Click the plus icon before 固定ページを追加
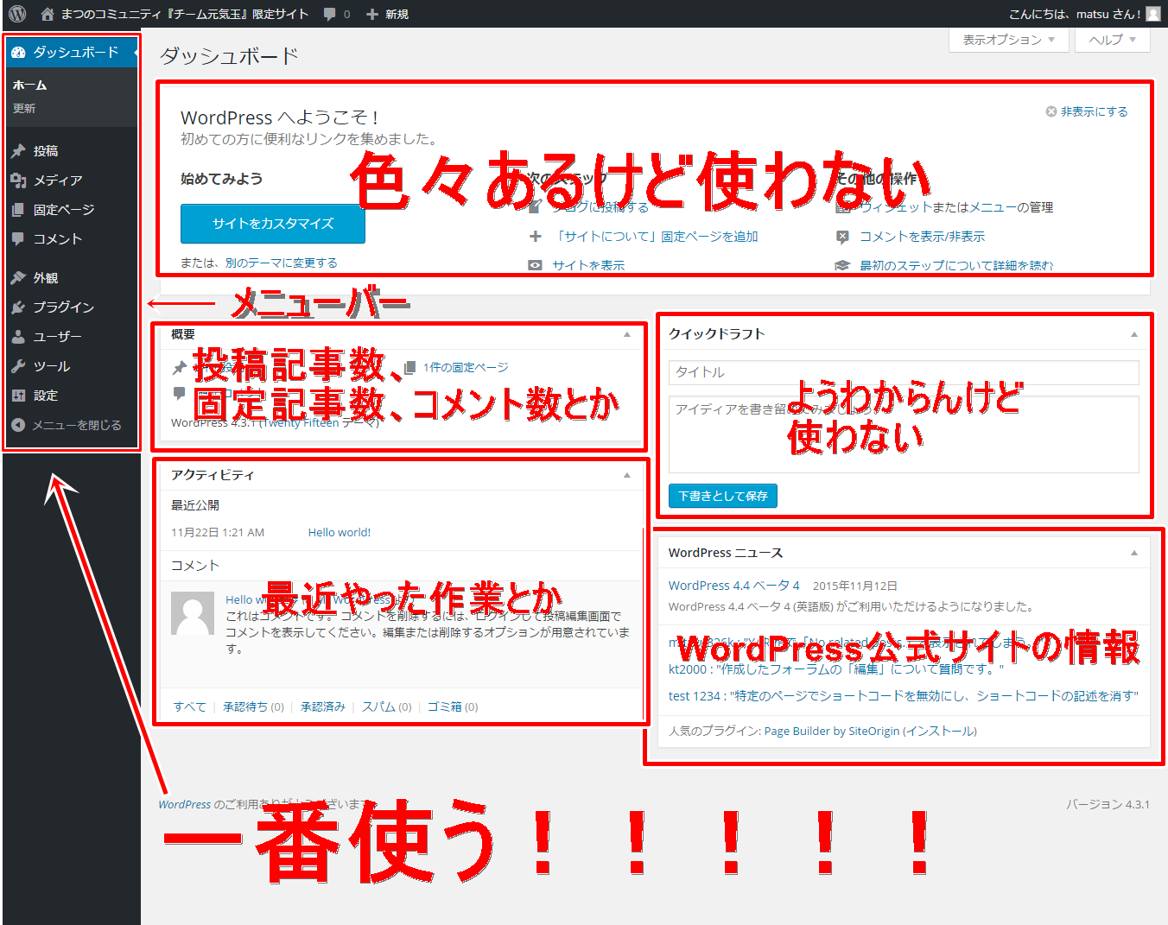Image resolution: width=1168 pixels, height=925 pixels. click(536, 236)
